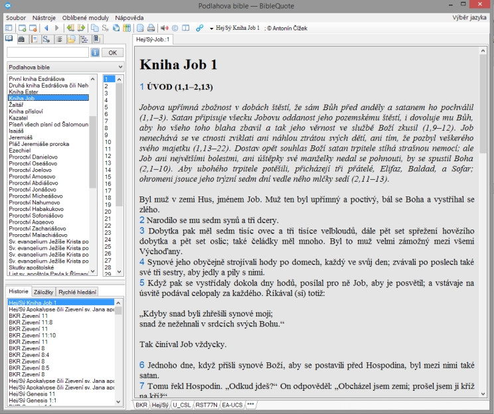Open the *** more modules tab
The height and width of the screenshot is (414, 494).
tap(250, 404)
